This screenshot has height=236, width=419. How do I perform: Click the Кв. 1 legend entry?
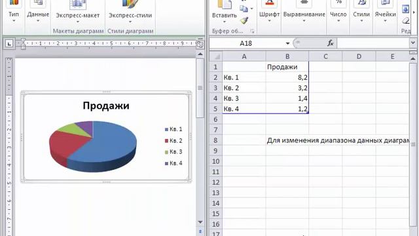(x=173, y=129)
